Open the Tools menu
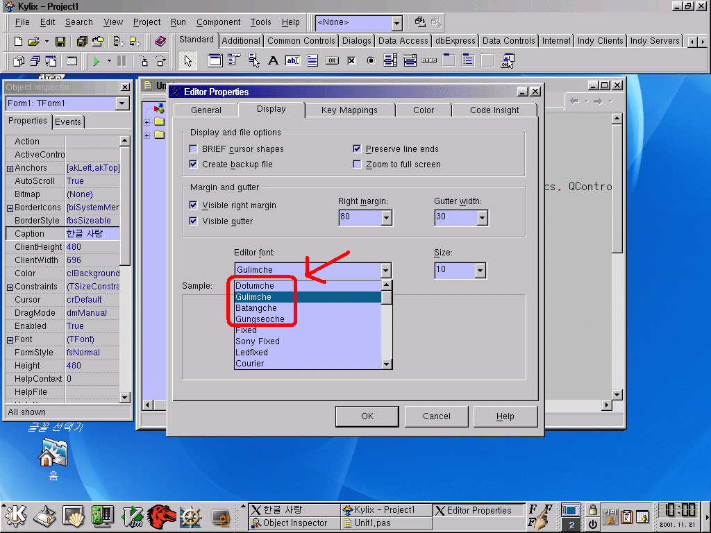711x533 pixels. pyautogui.click(x=261, y=22)
